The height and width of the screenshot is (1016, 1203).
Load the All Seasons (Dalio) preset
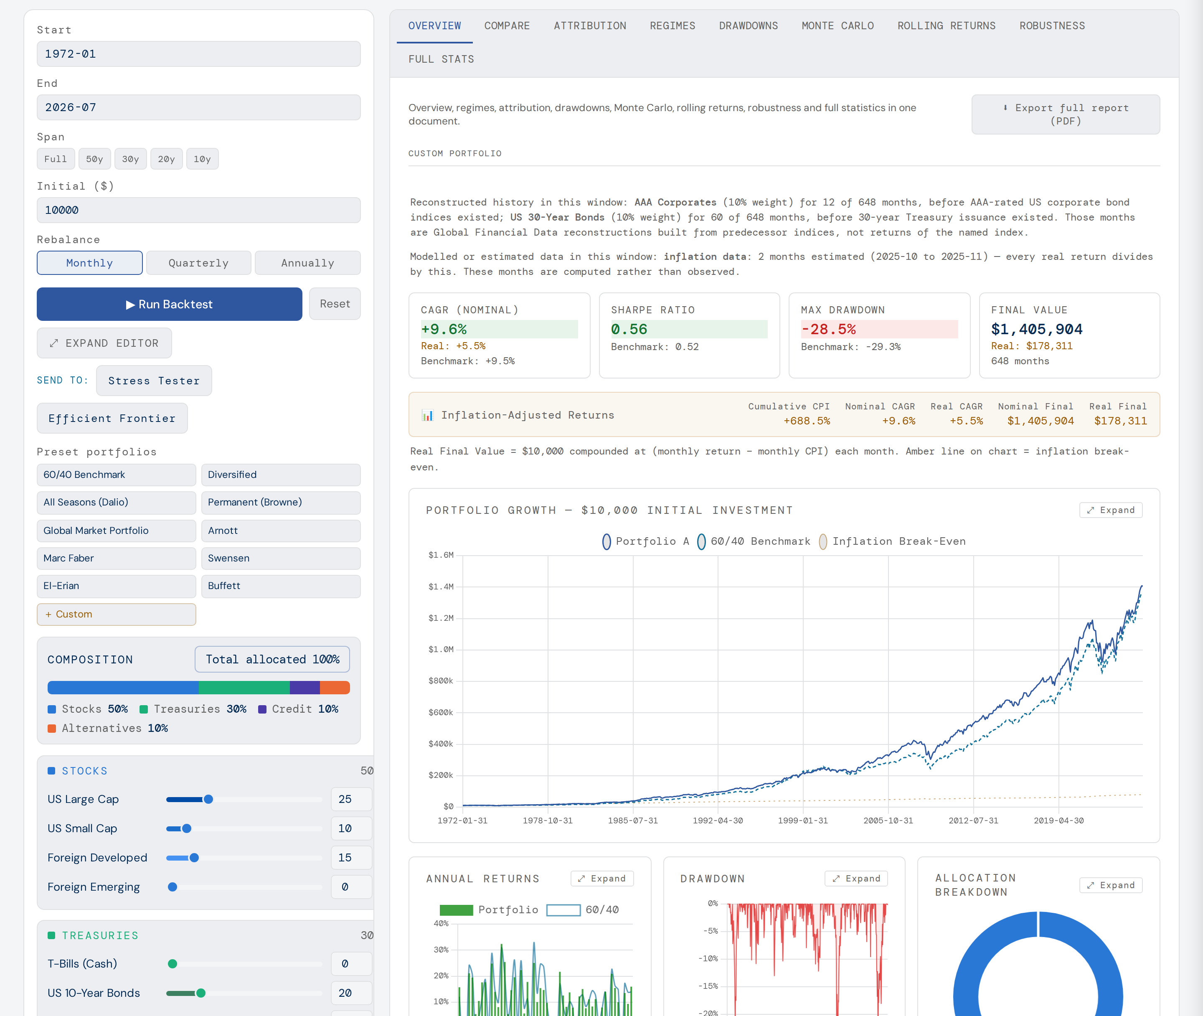tap(116, 502)
